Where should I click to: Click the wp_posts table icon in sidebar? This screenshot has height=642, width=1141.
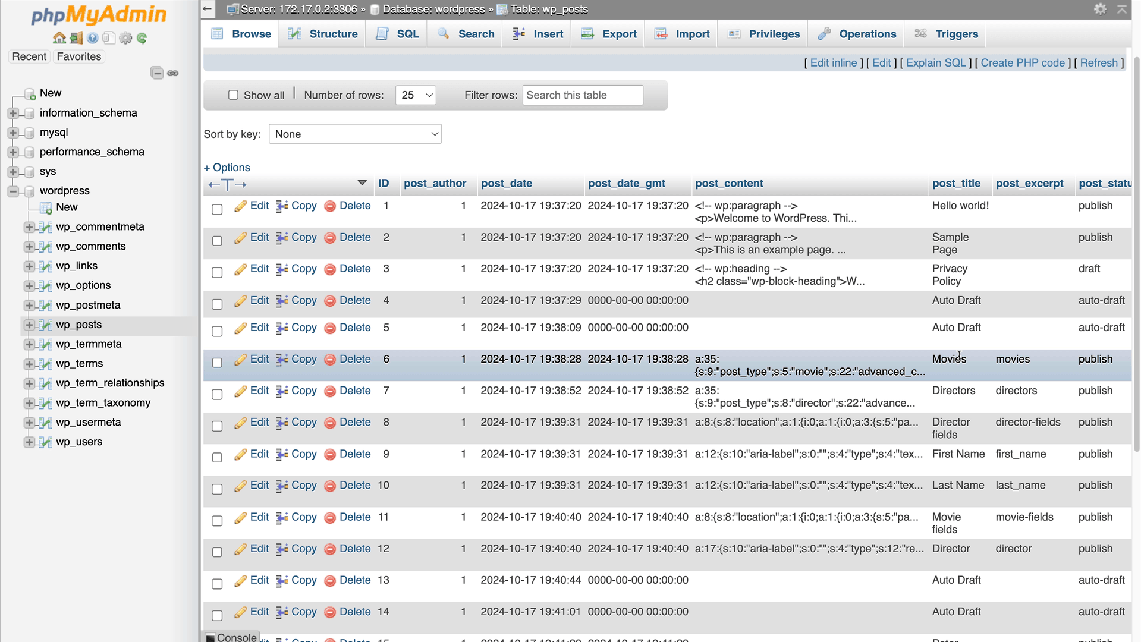point(45,325)
